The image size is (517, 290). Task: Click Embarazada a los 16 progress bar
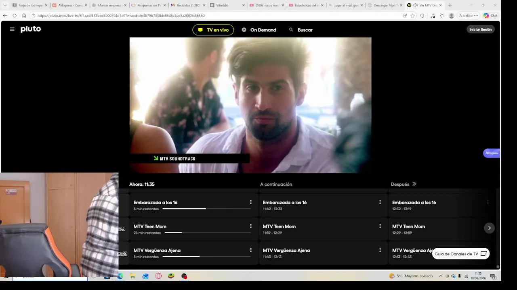coord(206,209)
